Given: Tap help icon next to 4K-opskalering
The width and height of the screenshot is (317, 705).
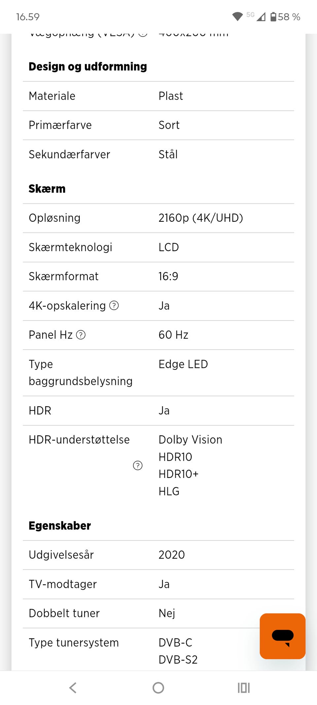Looking at the screenshot, I should click(x=114, y=305).
